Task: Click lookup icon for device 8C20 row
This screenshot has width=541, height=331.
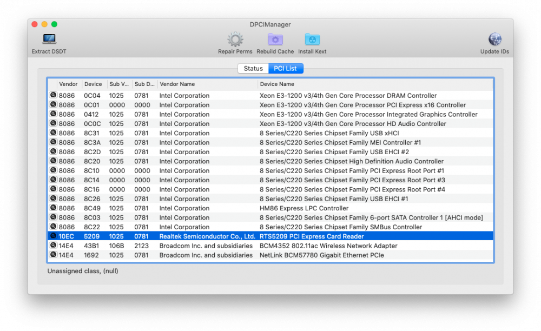Action: pos(53,161)
